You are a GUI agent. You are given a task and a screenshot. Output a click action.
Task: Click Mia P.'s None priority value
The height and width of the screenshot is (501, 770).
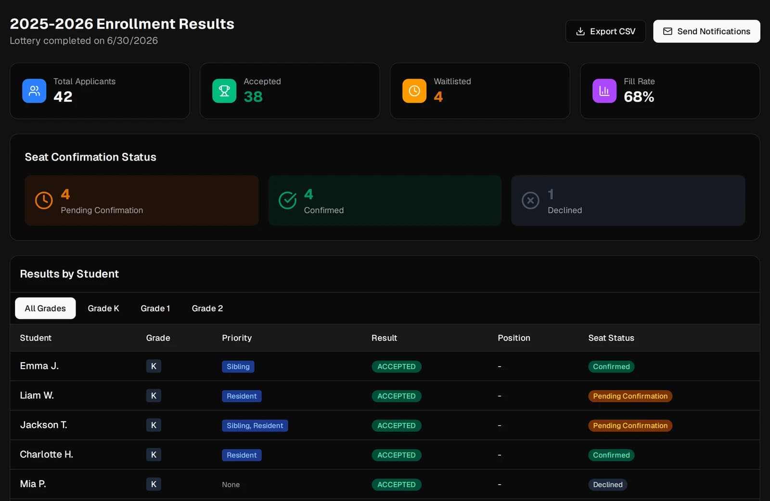(x=231, y=485)
